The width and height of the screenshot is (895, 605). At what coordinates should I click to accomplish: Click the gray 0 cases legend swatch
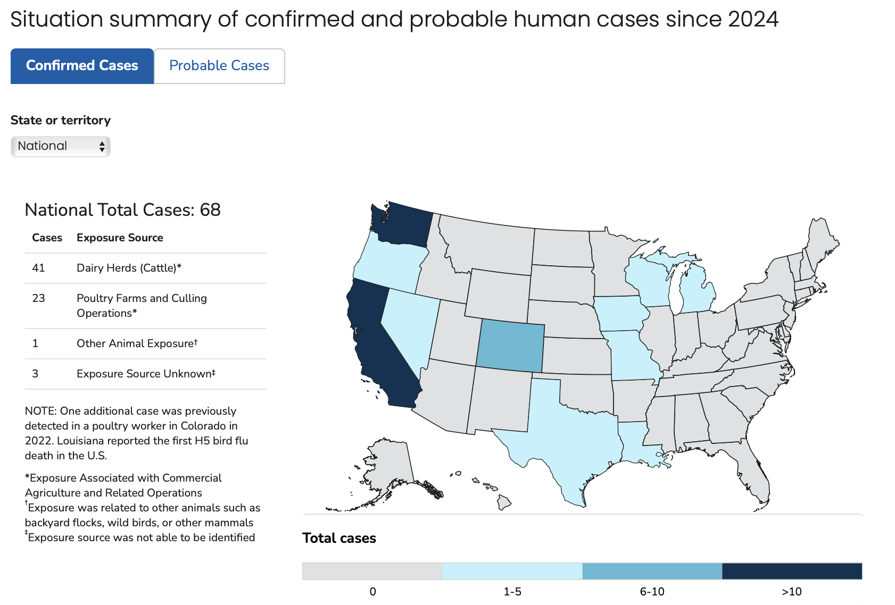372,571
